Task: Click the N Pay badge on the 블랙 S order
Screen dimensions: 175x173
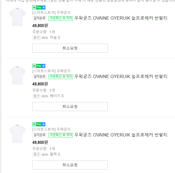Action: (37, 124)
